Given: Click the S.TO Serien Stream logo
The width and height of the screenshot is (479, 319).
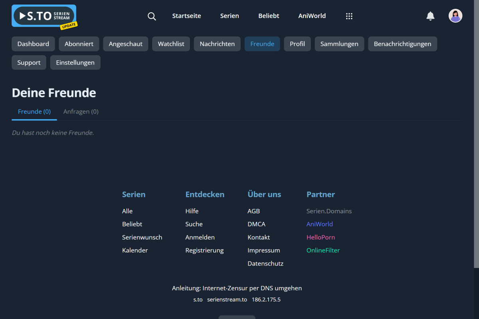Looking at the screenshot, I should point(44,16).
